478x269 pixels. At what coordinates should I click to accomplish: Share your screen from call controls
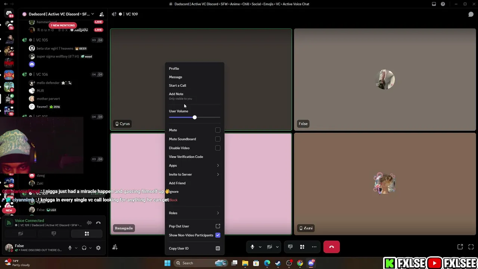[290, 247]
